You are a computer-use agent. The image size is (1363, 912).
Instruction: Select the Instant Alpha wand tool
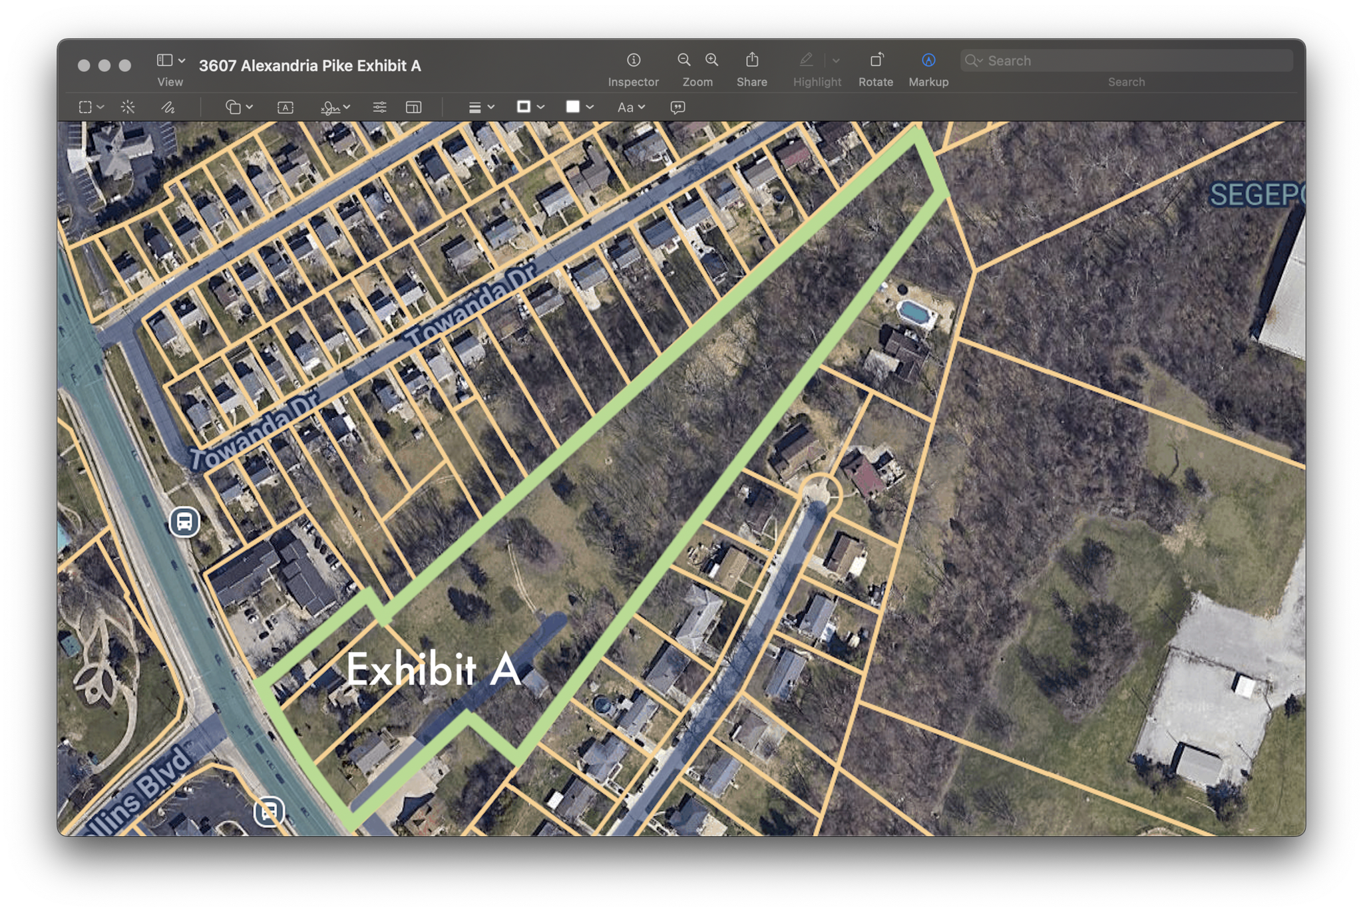pos(128,107)
